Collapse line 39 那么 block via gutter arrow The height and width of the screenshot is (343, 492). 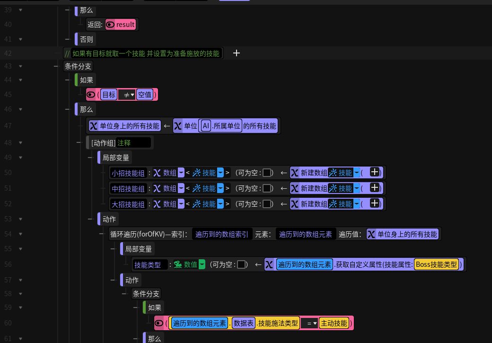(20, 10)
